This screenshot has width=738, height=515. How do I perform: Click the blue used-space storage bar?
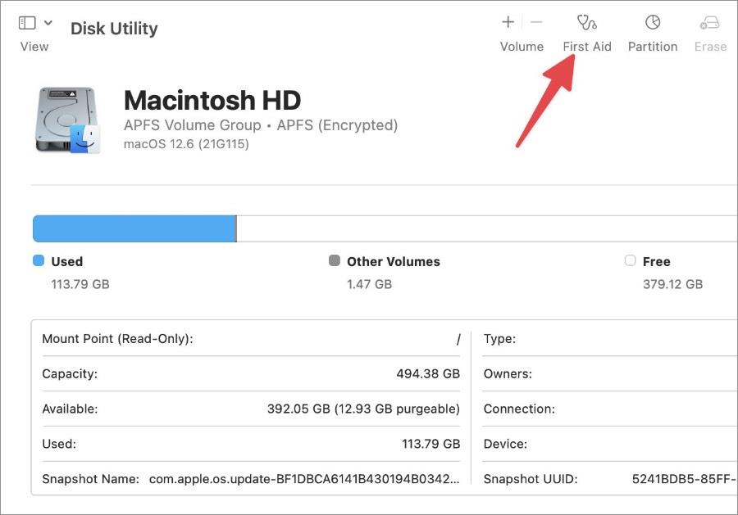click(134, 228)
